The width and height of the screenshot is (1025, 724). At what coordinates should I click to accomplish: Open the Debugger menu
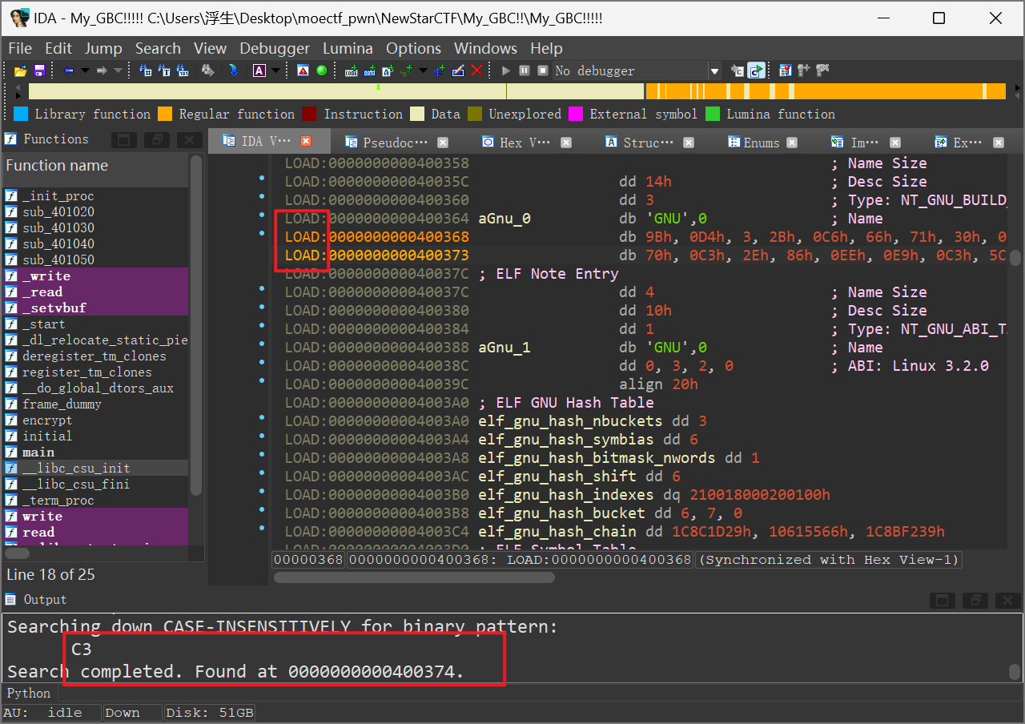(275, 48)
